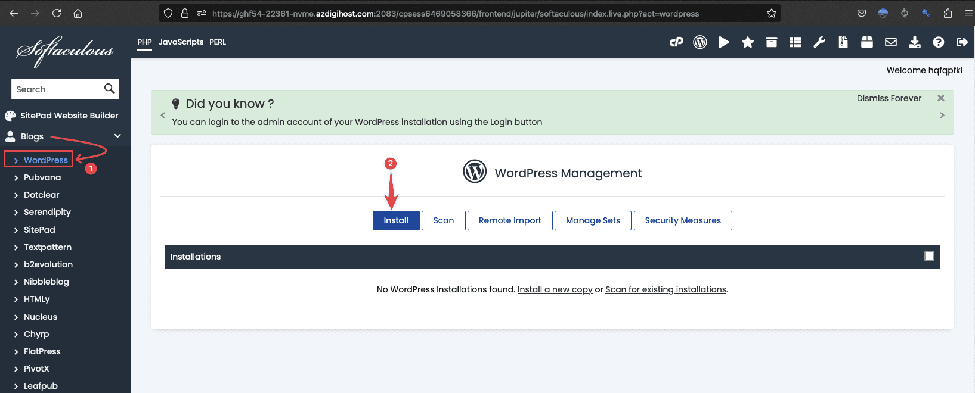
Task: Follow 'Install a new copy' link
Action: (x=555, y=289)
